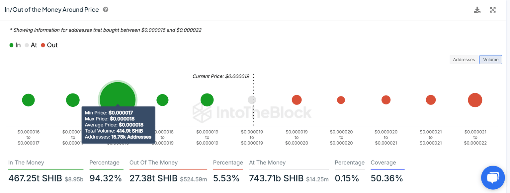Click the green $0.000016 to $0.000017 bubble
The height and width of the screenshot is (193, 510).
tap(28, 100)
